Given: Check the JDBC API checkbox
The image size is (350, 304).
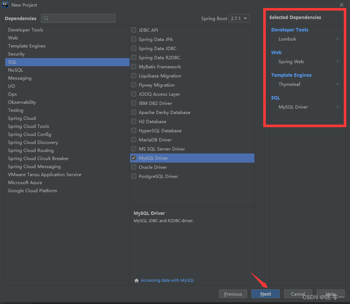Looking at the screenshot, I should click(134, 30).
